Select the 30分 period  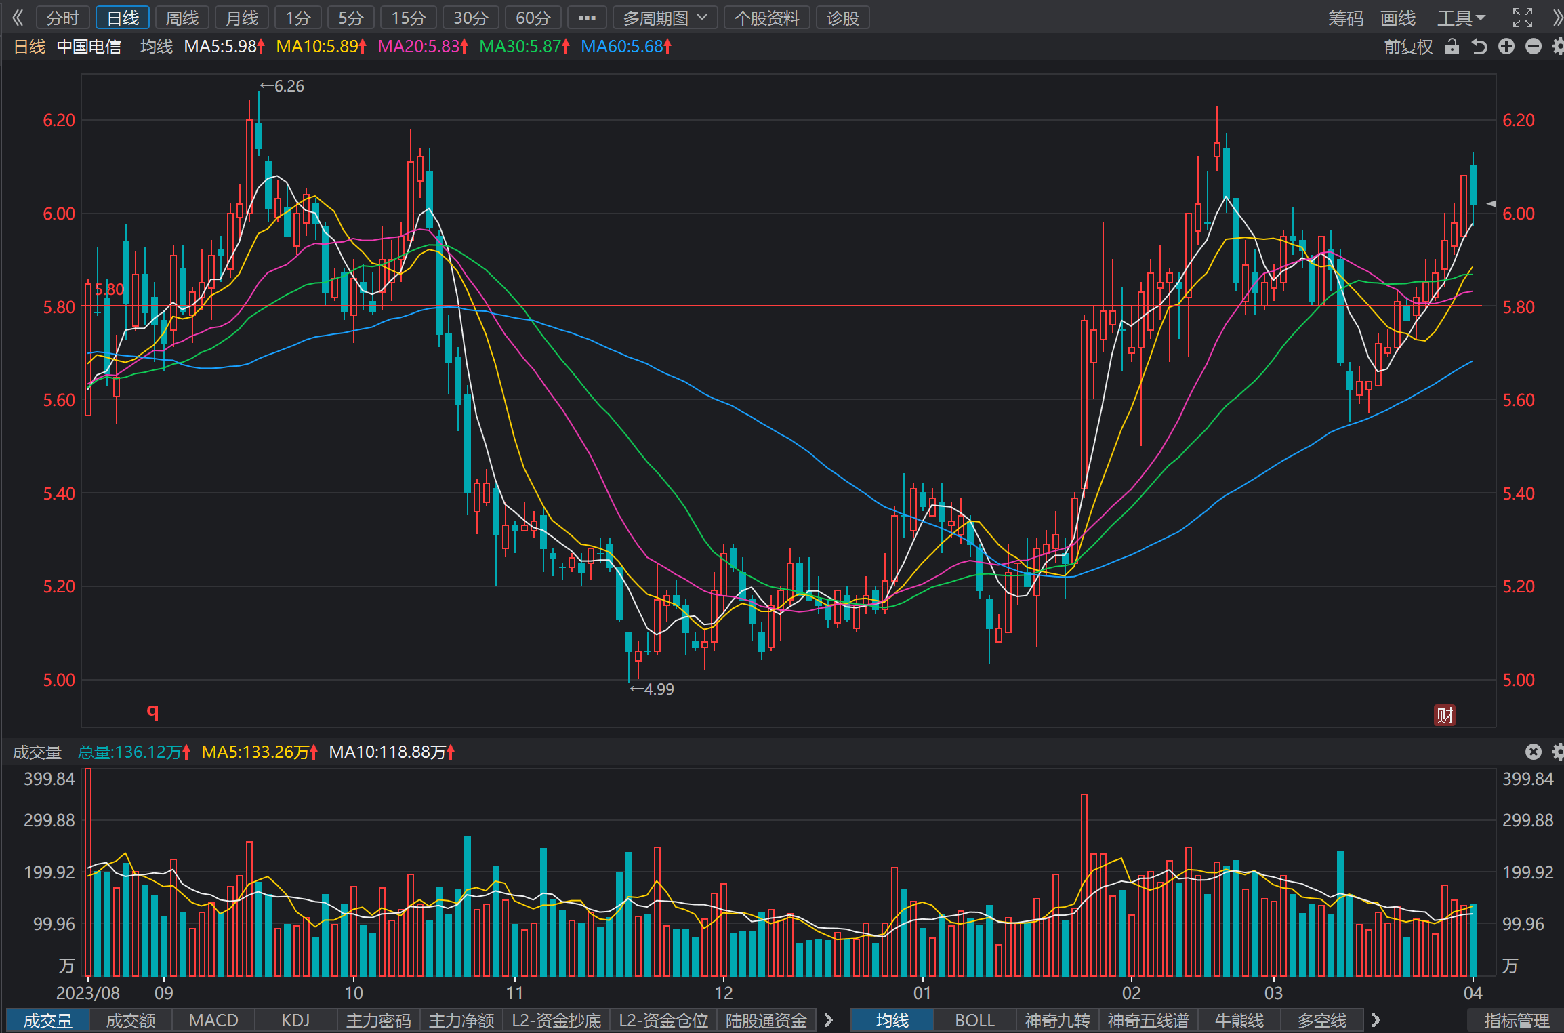tap(471, 18)
